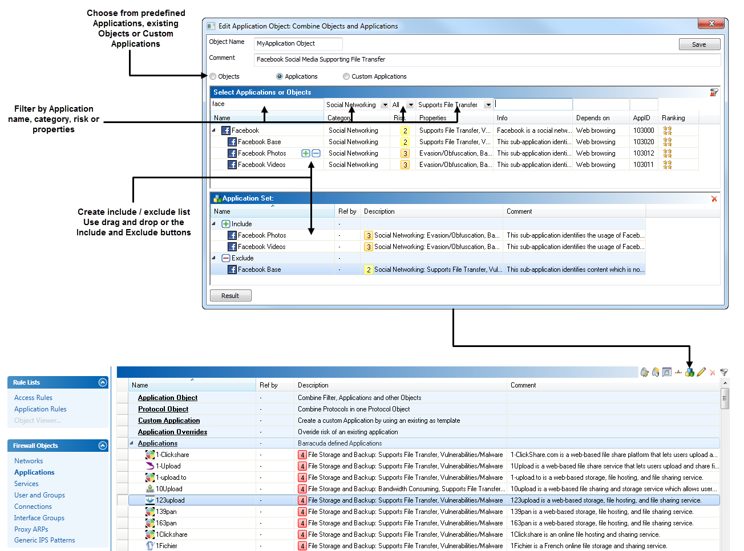Click the include (plus) button on Facebook Photos

(x=306, y=153)
